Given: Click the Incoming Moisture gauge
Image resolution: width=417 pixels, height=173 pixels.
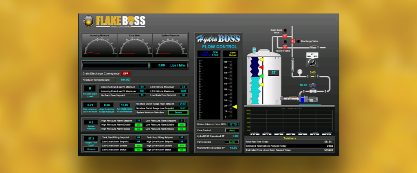Looking at the screenshot, I should click(99, 45).
